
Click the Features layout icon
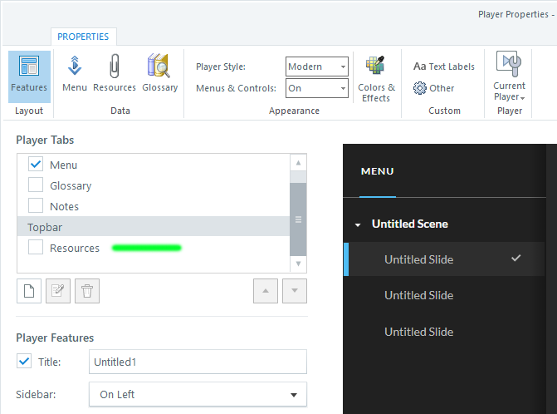coord(29,75)
